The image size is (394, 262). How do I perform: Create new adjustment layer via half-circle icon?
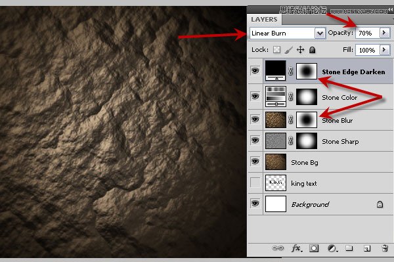(332, 248)
